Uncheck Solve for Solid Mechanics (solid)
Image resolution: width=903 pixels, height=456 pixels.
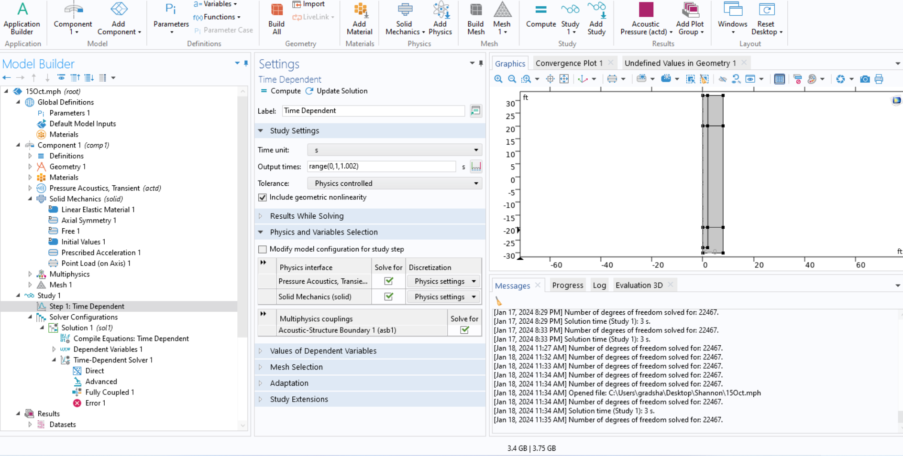tap(389, 297)
